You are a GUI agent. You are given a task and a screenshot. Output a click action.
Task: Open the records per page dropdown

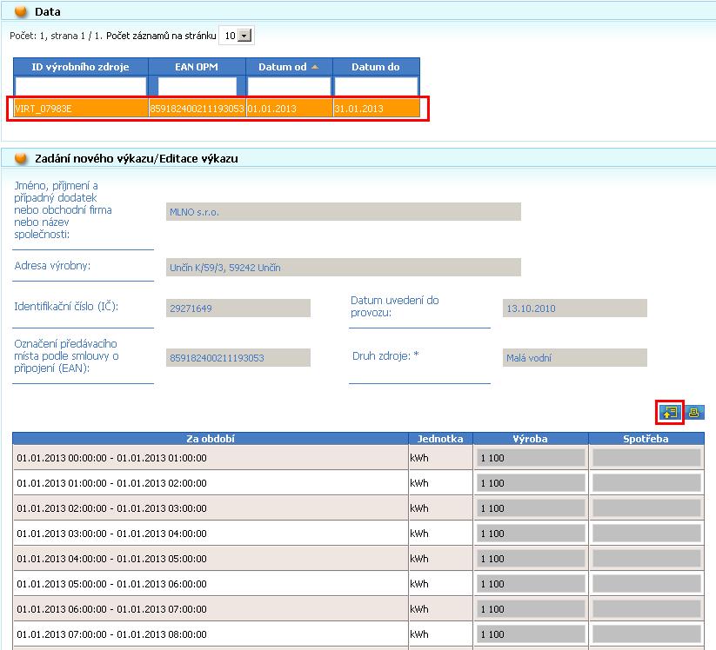pos(245,36)
